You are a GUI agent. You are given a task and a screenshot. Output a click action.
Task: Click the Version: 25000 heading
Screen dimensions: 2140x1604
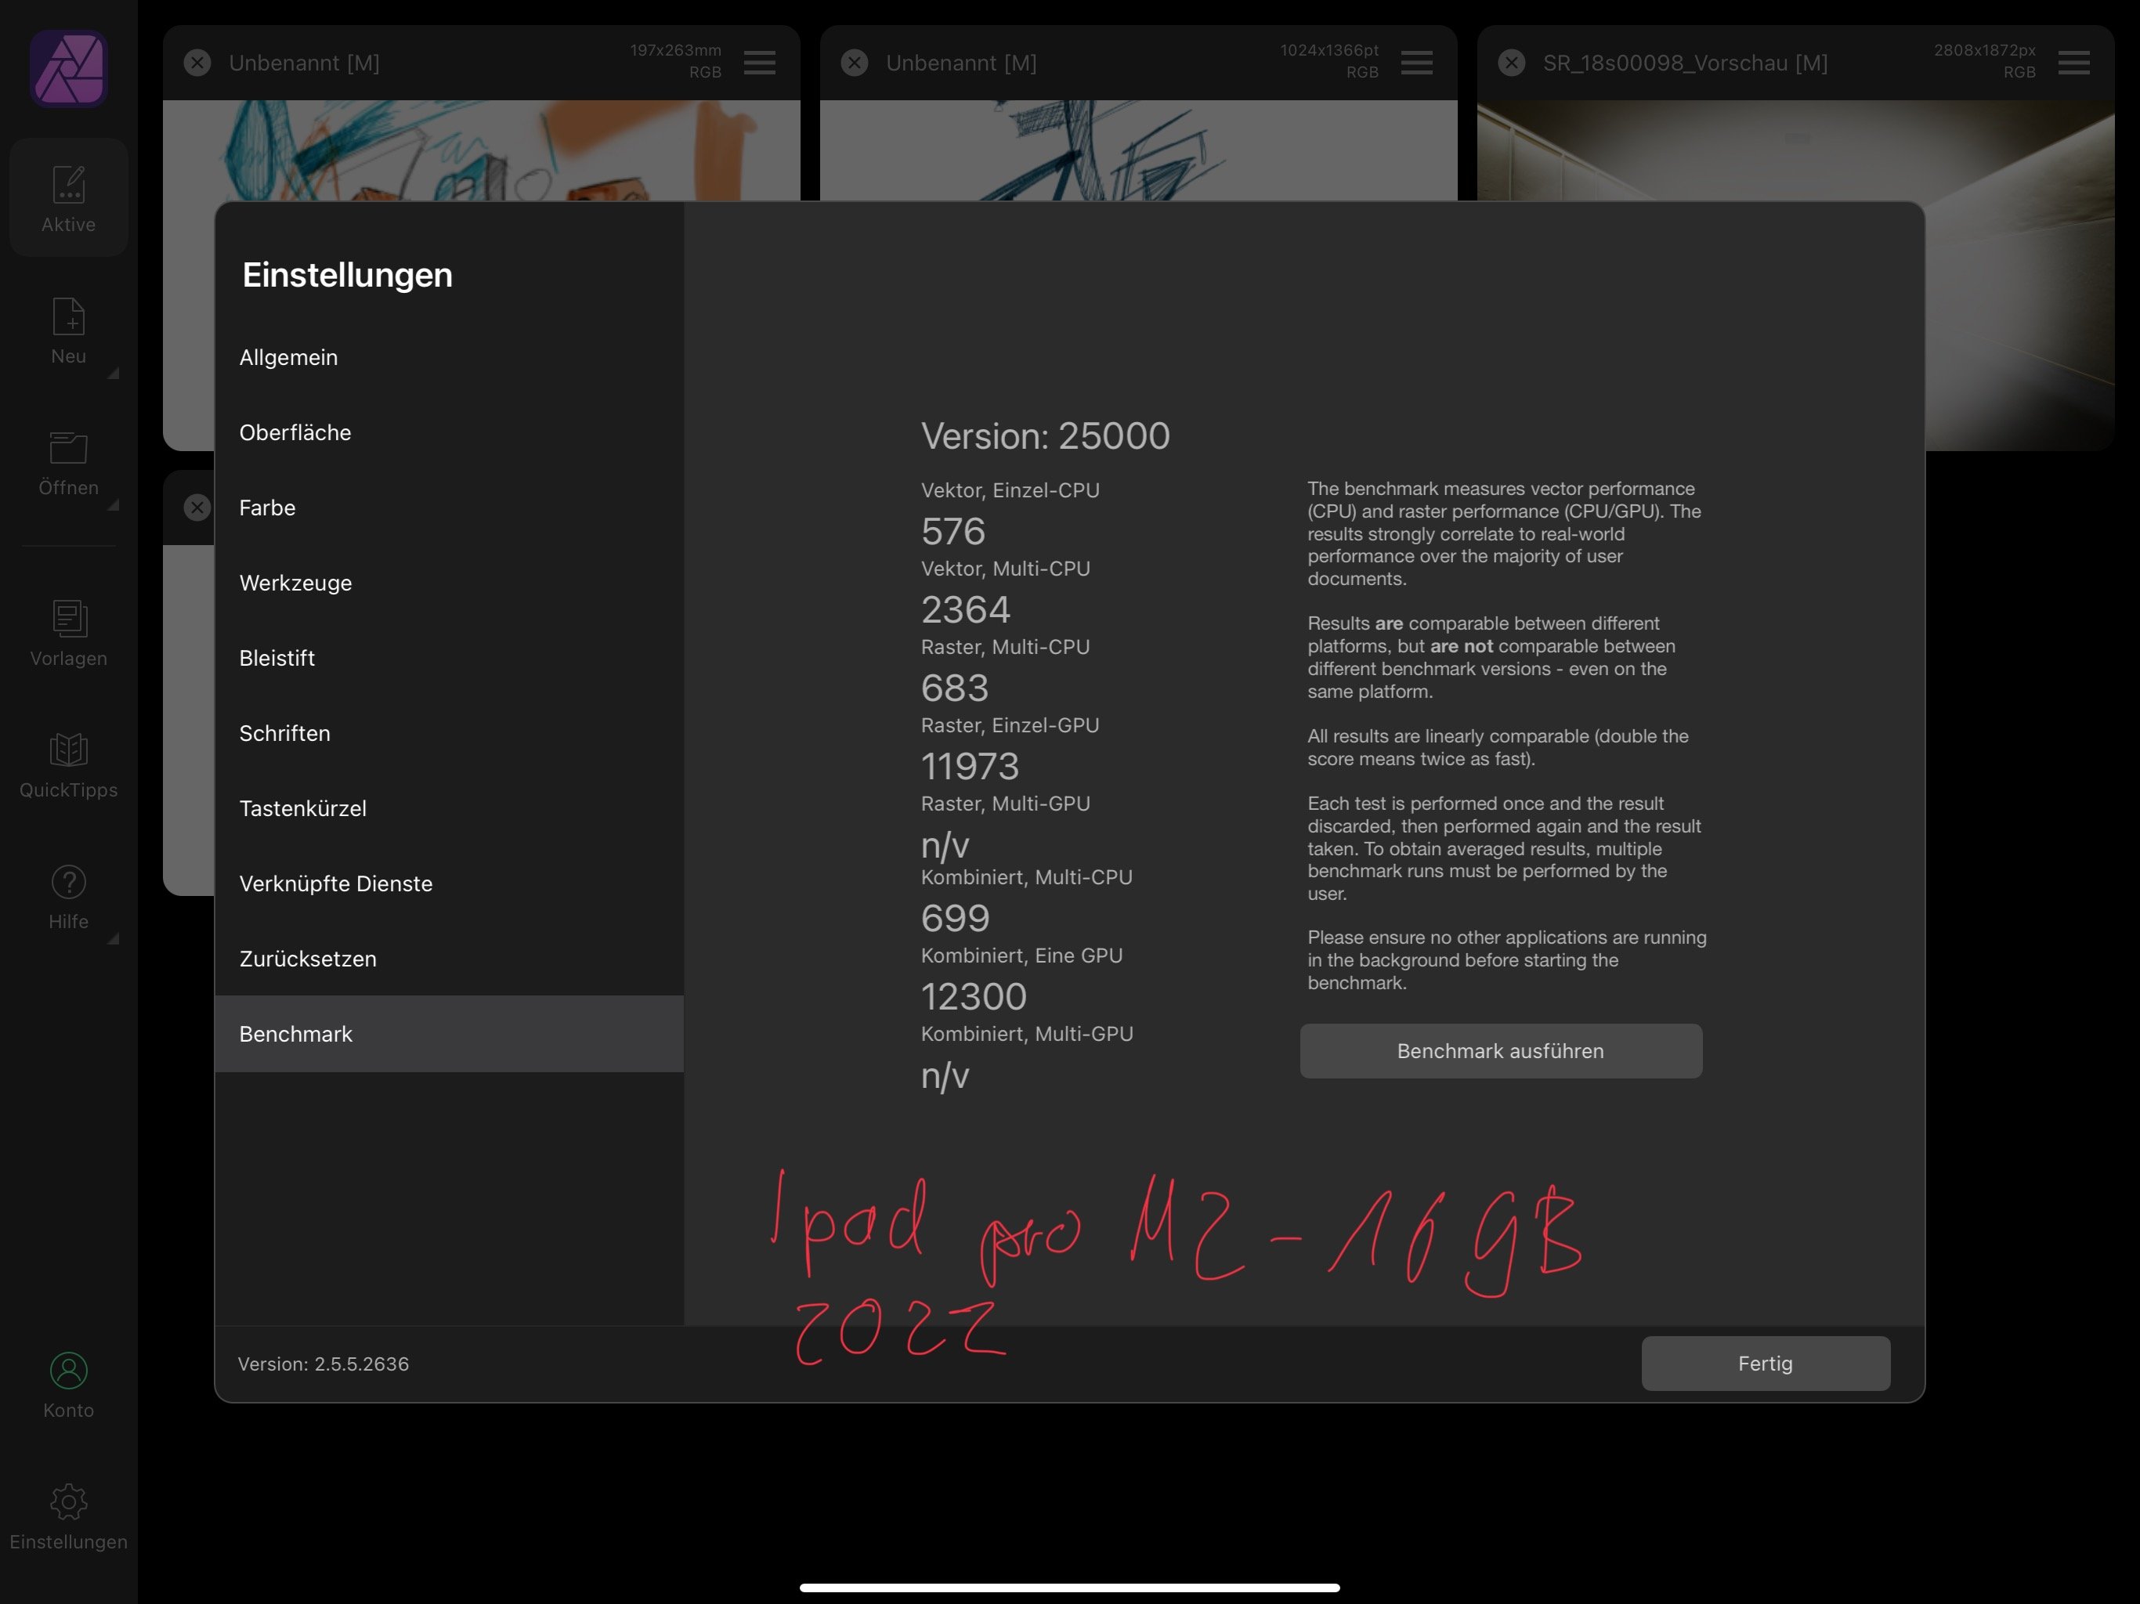[x=1045, y=436]
